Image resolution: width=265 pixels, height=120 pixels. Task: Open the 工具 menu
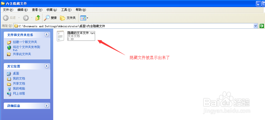(x=66, y=10)
